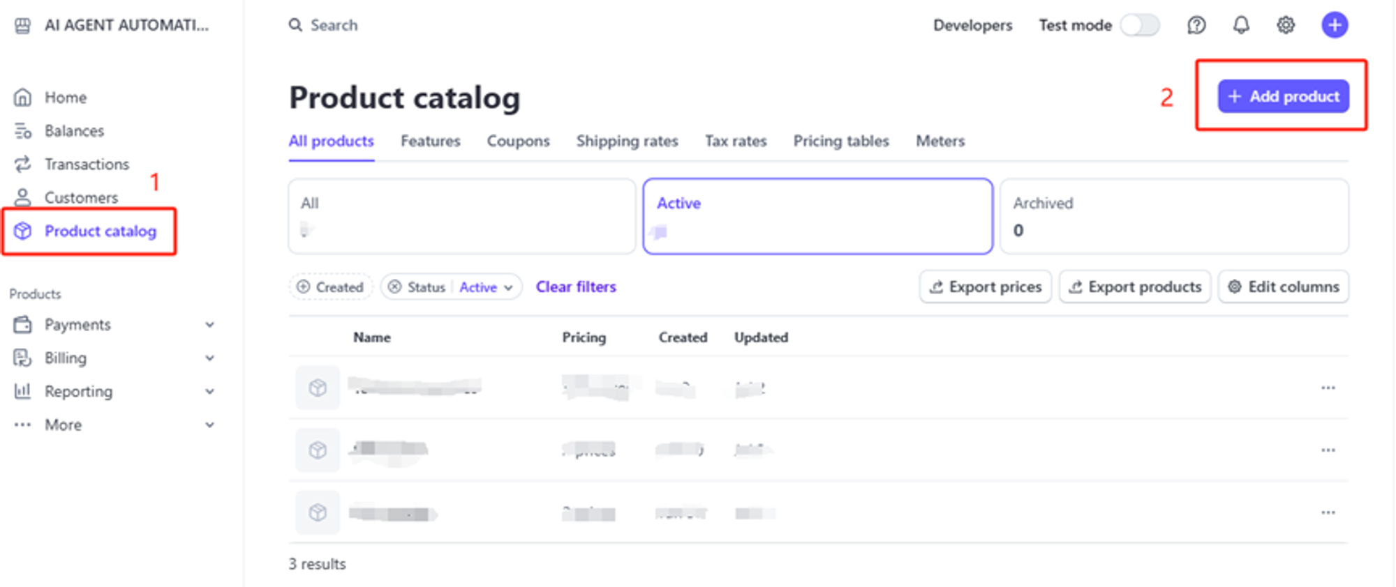1396x587 pixels.
Task: Open Customers in the sidebar
Action: 81,198
